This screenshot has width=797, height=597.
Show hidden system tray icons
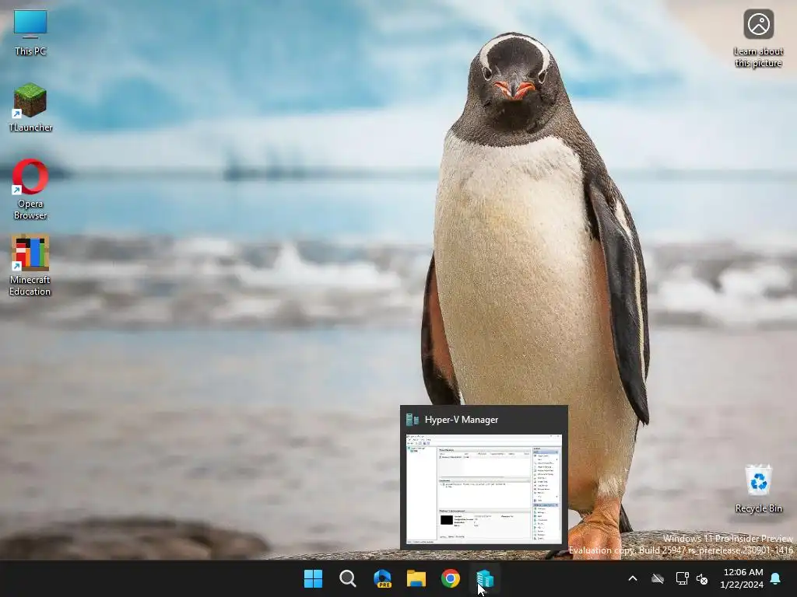pos(633,578)
